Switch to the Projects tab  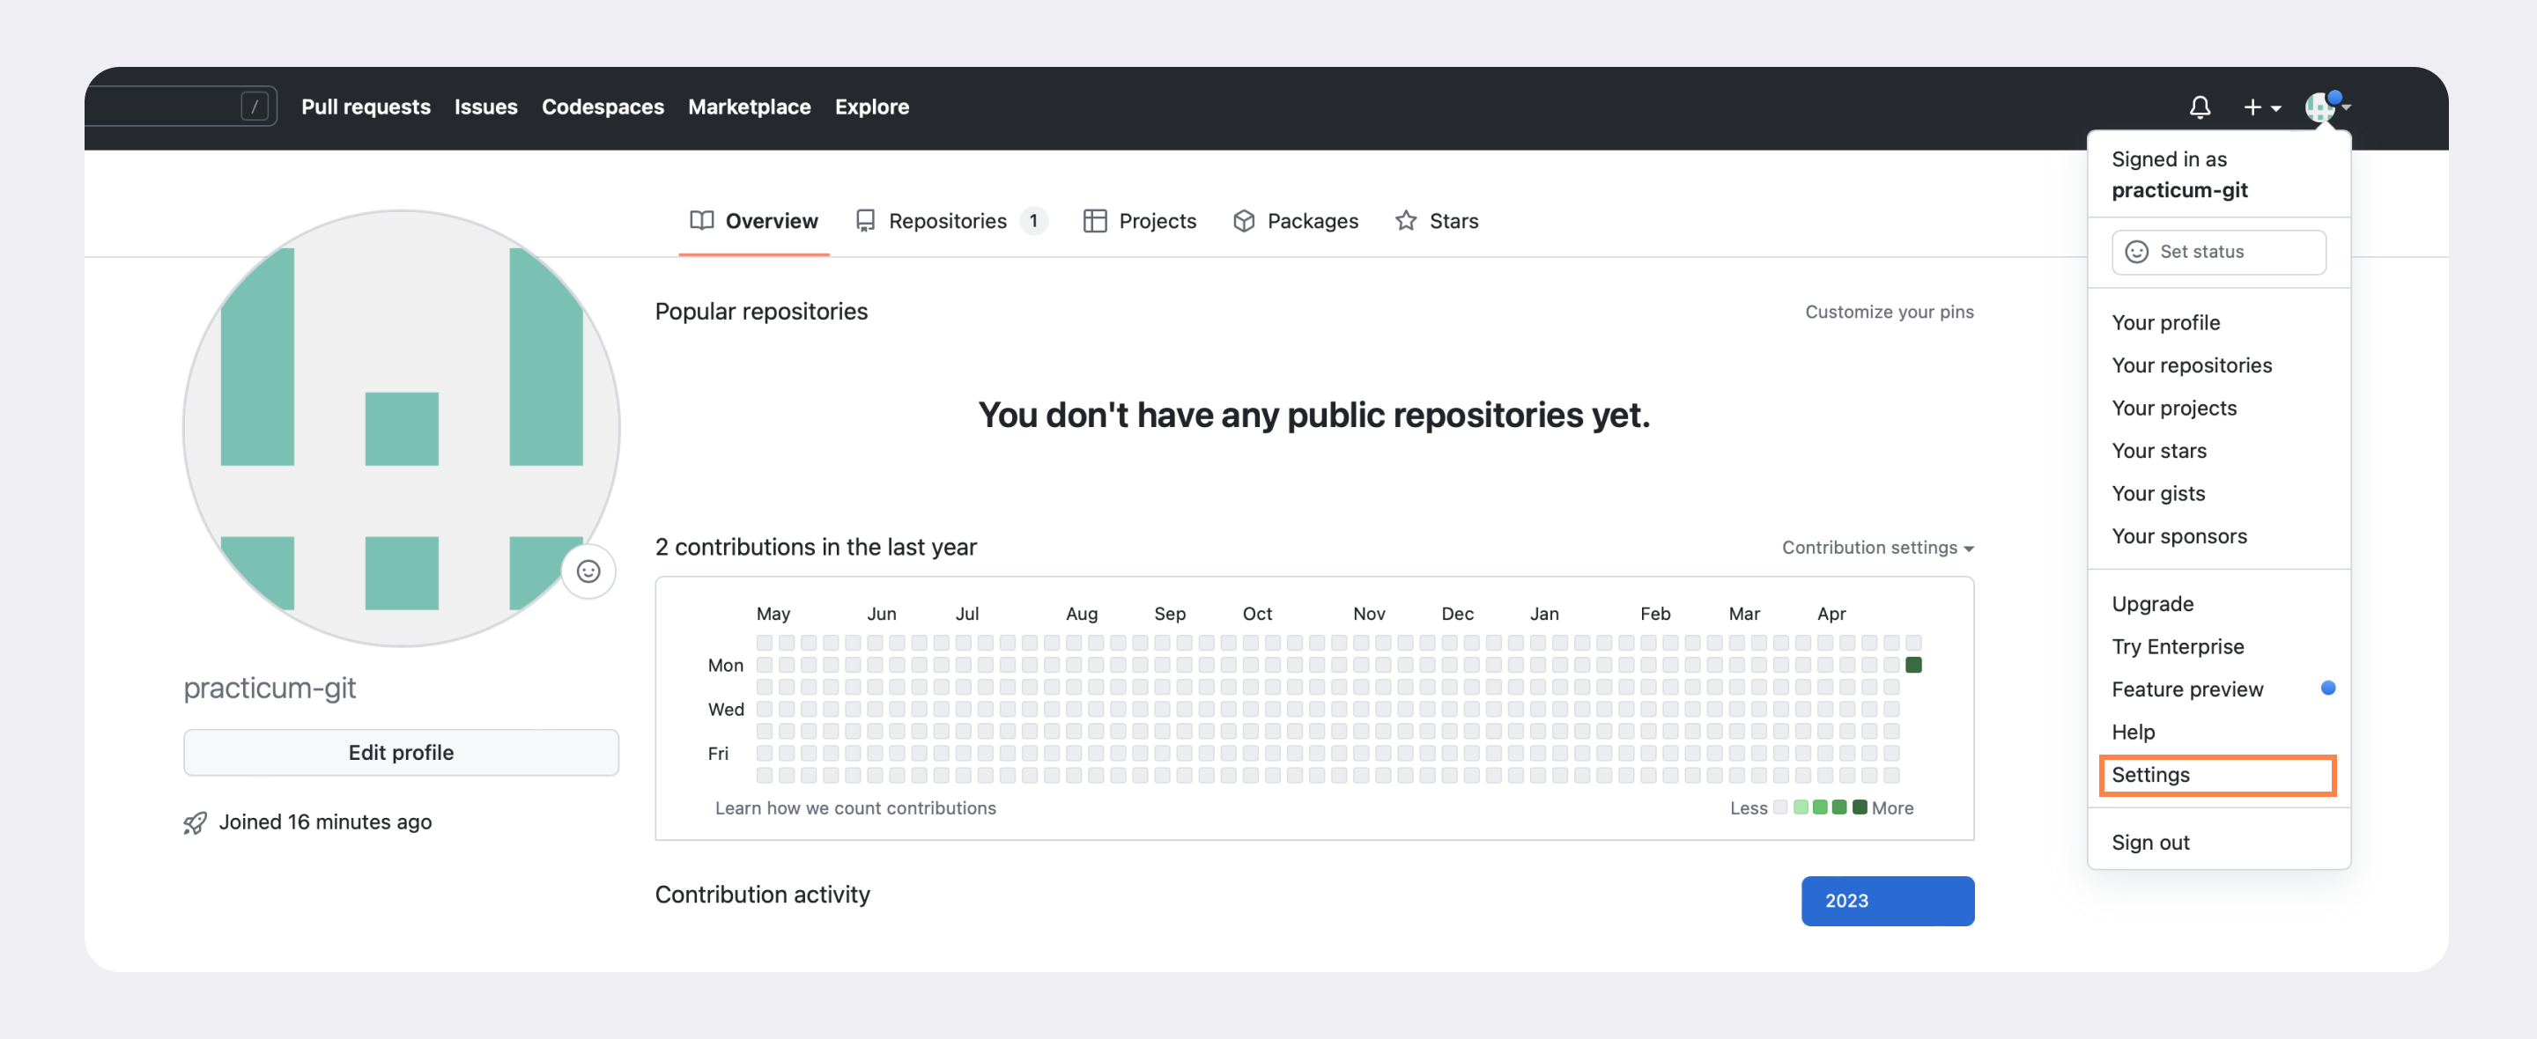tap(1140, 221)
